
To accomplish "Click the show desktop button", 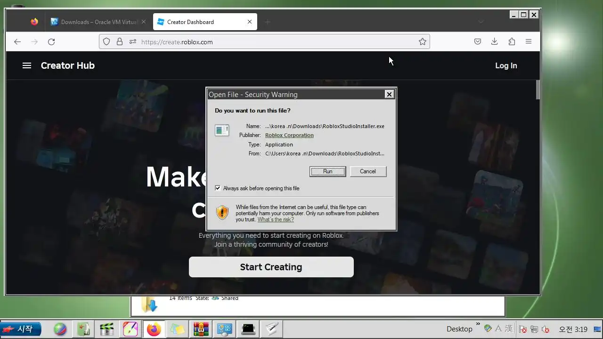I will [598, 329].
